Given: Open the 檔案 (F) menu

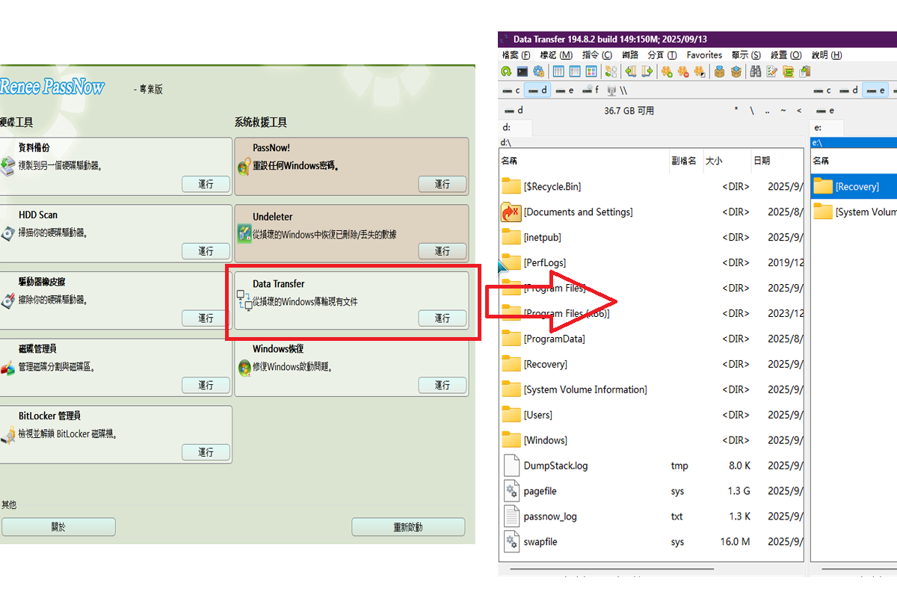Looking at the screenshot, I should [516, 55].
